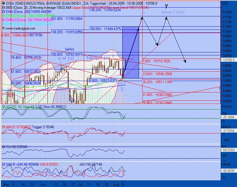Click the 'Moving Average:10632.664' value
Viewport: 237px width, 187px height.
pos(52,8)
